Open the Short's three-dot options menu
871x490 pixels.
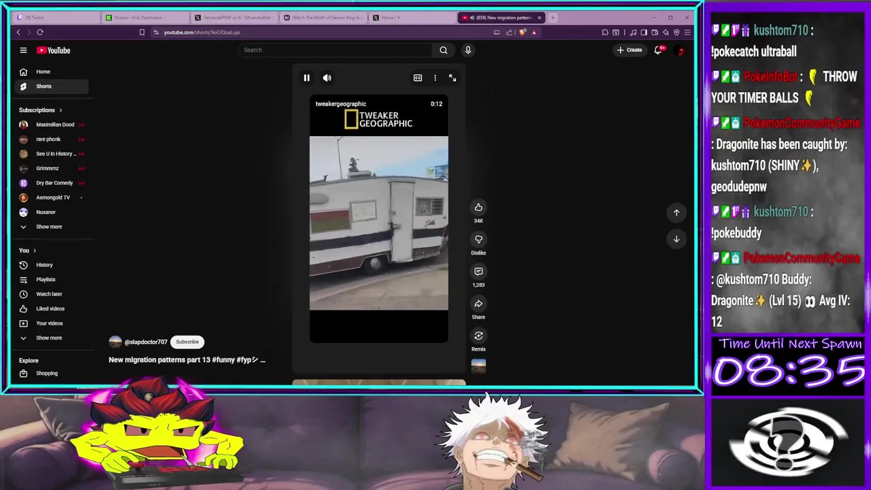pyautogui.click(x=435, y=78)
